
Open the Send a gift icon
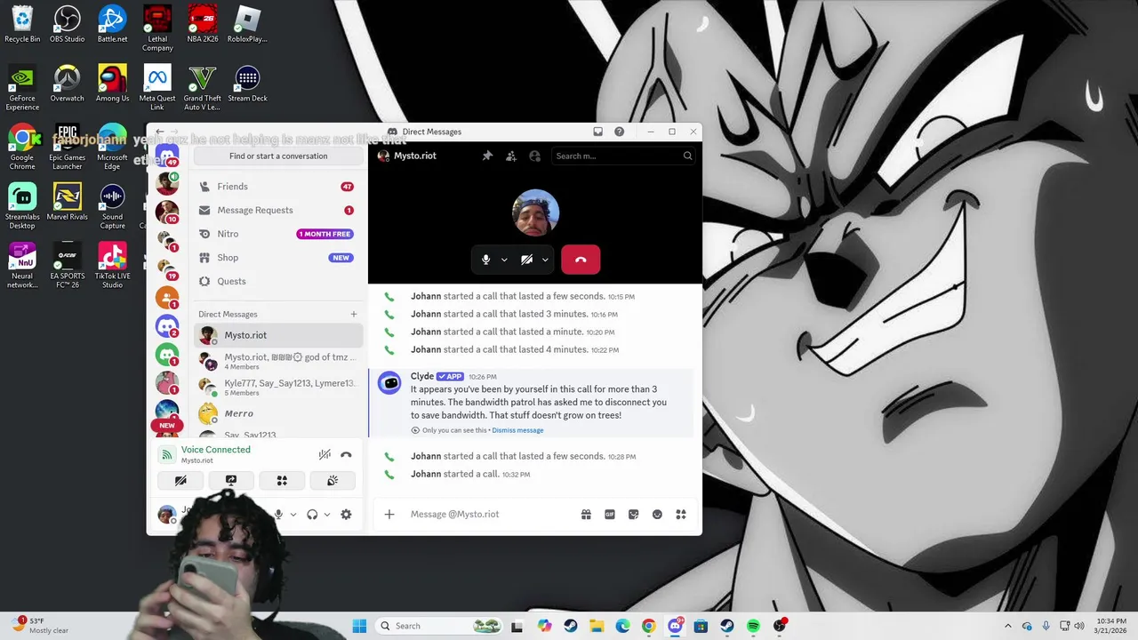click(586, 514)
